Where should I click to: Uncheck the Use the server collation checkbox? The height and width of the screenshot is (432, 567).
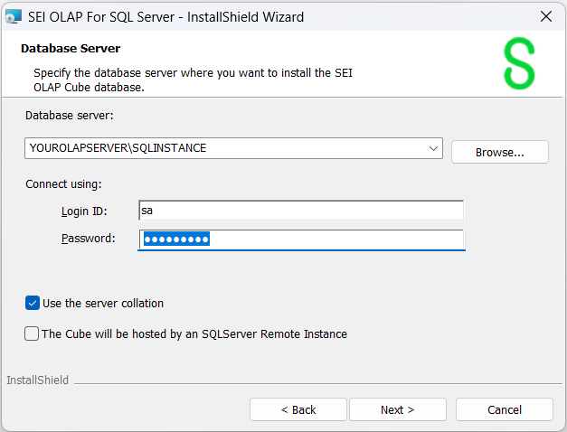(33, 304)
